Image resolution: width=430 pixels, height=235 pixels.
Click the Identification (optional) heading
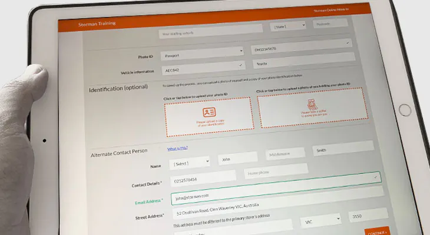(118, 88)
